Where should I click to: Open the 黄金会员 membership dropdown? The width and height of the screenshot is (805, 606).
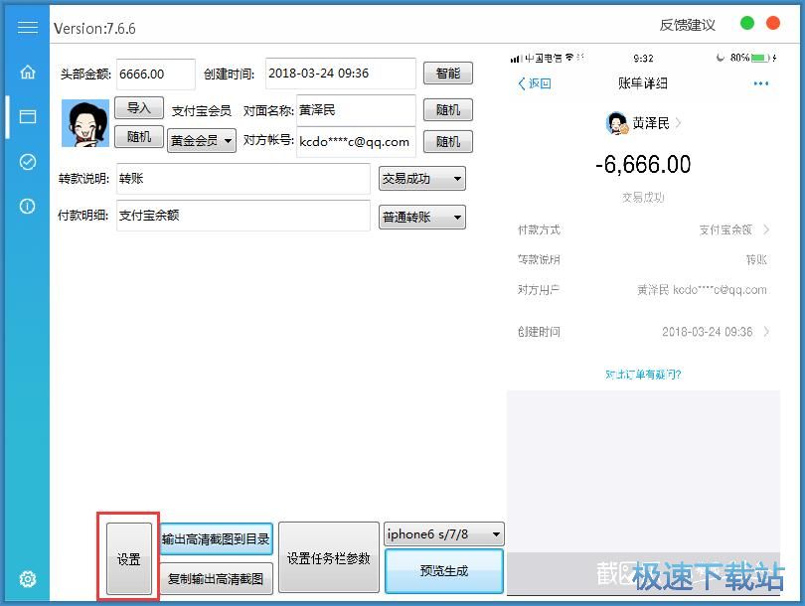[202, 141]
